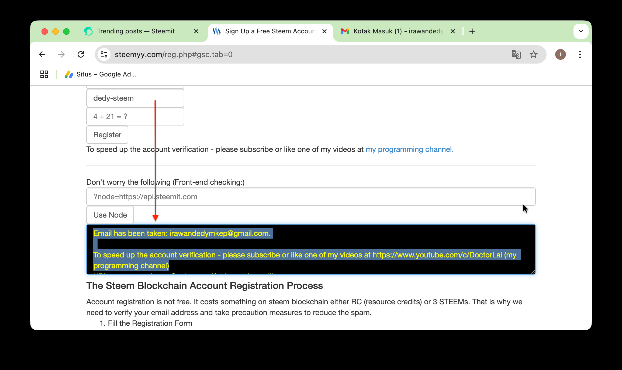Screen dimensions: 622x370
Task: Open the apps grid shortcut
Action: (x=44, y=74)
